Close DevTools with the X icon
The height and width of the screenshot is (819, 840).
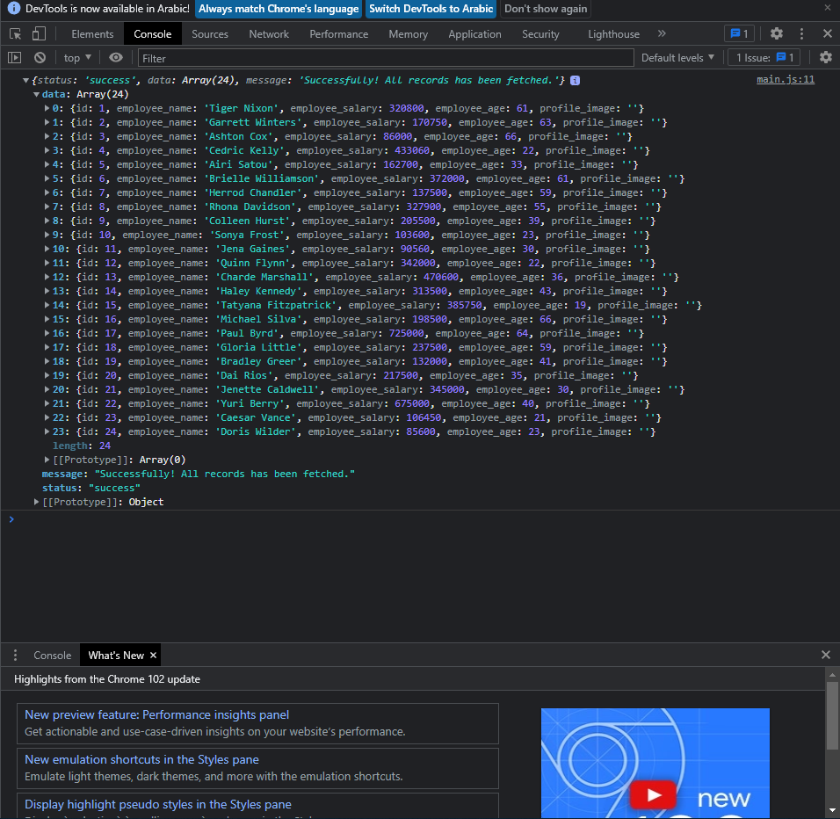pyautogui.click(x=827, y=33)
